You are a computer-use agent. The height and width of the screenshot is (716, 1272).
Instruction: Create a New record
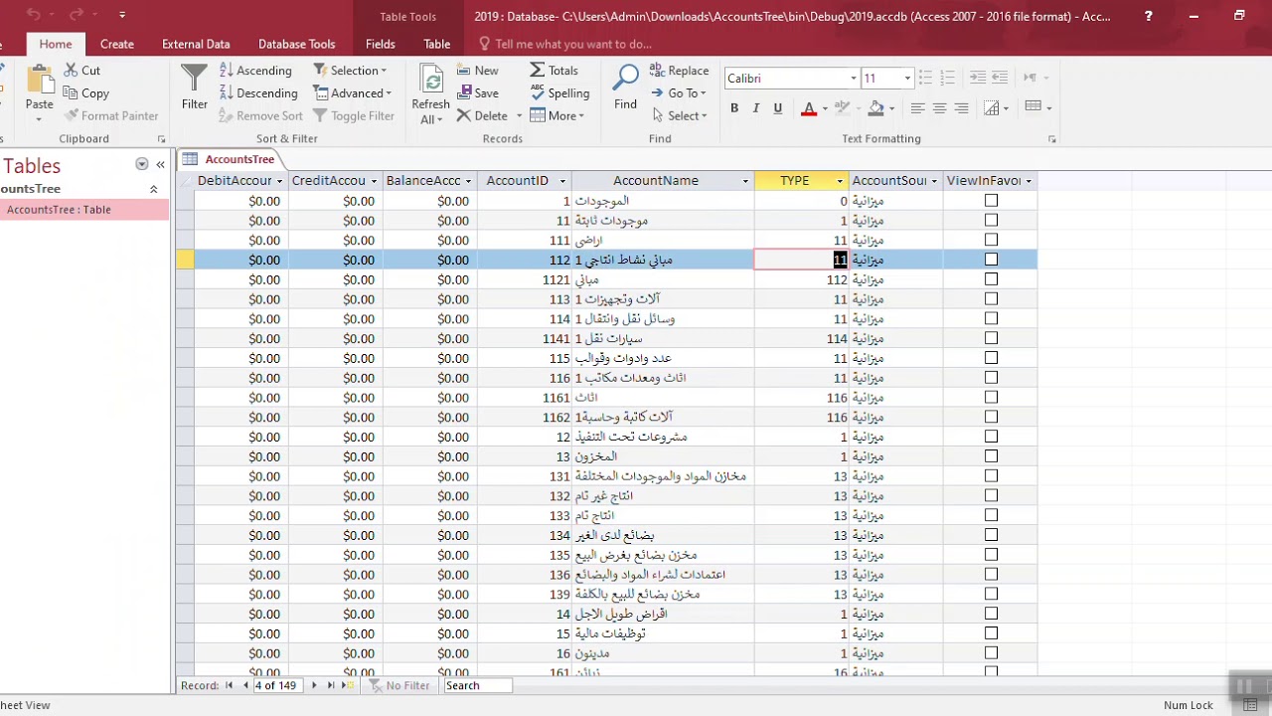[478, 71]
